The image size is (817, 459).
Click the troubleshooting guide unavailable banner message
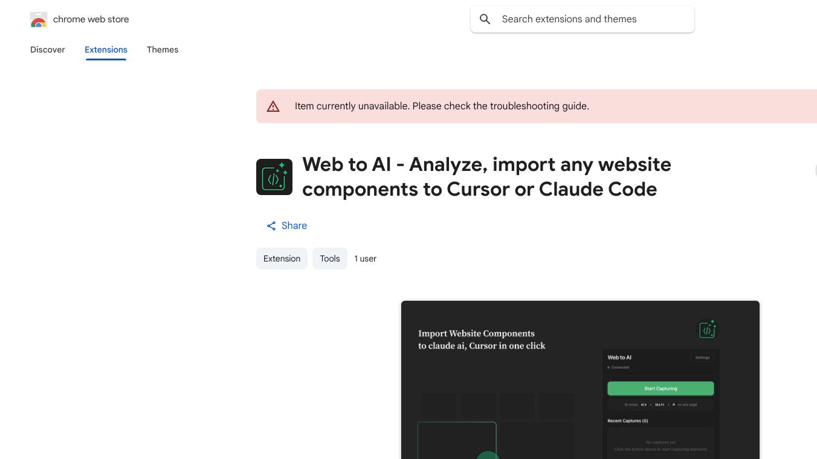[442, 106]
